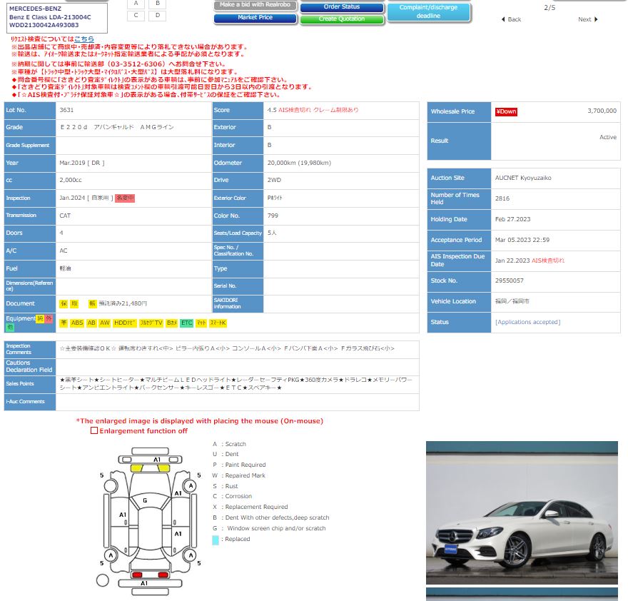The height and width of the screenshot is (601, 628).
Task: Click the Next arrow navigation
Action: pos(588,19)
